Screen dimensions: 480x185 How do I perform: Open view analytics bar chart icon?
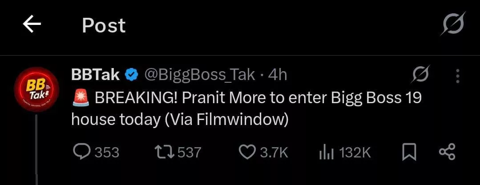(x=326, y=153)
